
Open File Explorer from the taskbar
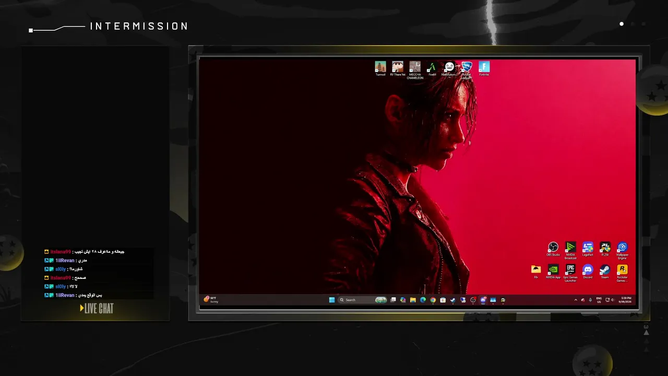pyautogui.click(x=413, y=300)
